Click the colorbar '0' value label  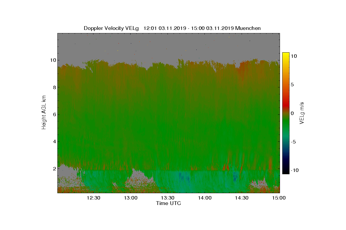click(x=292, y=113)
